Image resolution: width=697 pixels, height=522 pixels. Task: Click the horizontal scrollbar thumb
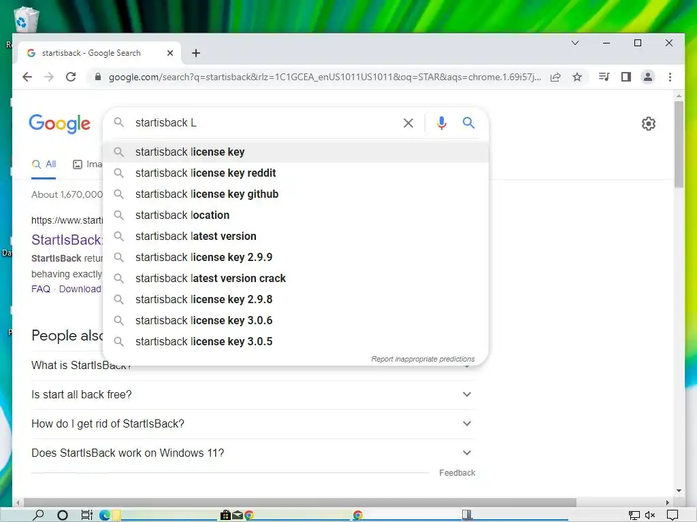300,502
